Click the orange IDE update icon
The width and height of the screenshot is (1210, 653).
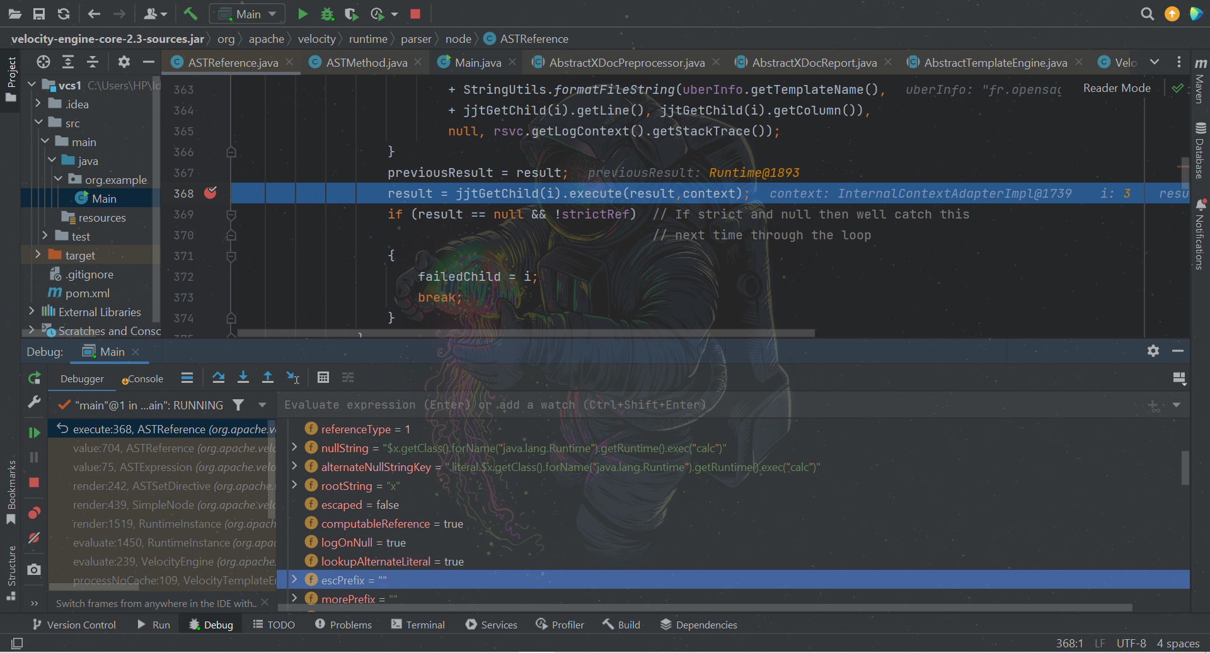point(1172,14)
